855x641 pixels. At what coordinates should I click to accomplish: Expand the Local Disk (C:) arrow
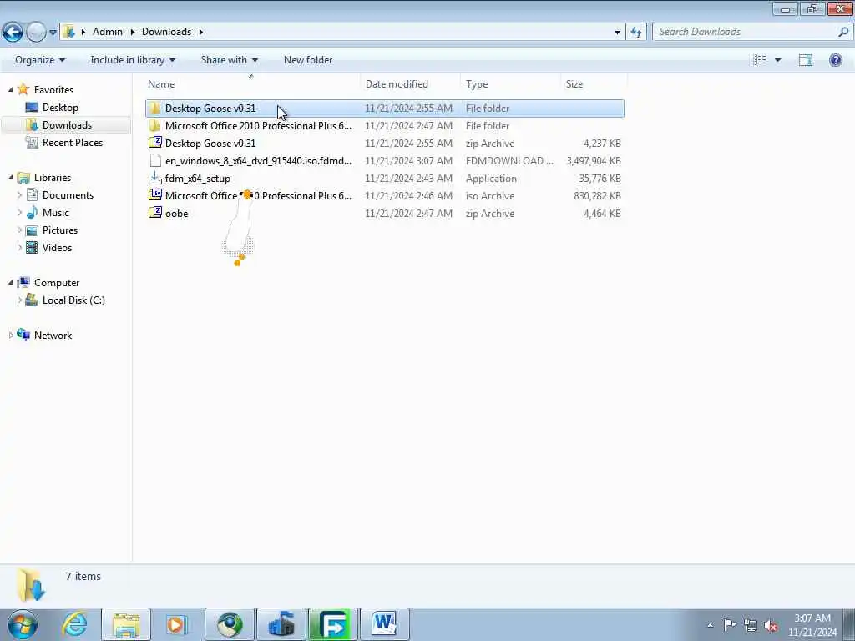pos(20,300)
